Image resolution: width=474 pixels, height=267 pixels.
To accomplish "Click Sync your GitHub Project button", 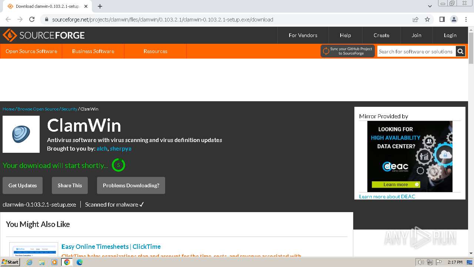I will pos(348,51).
